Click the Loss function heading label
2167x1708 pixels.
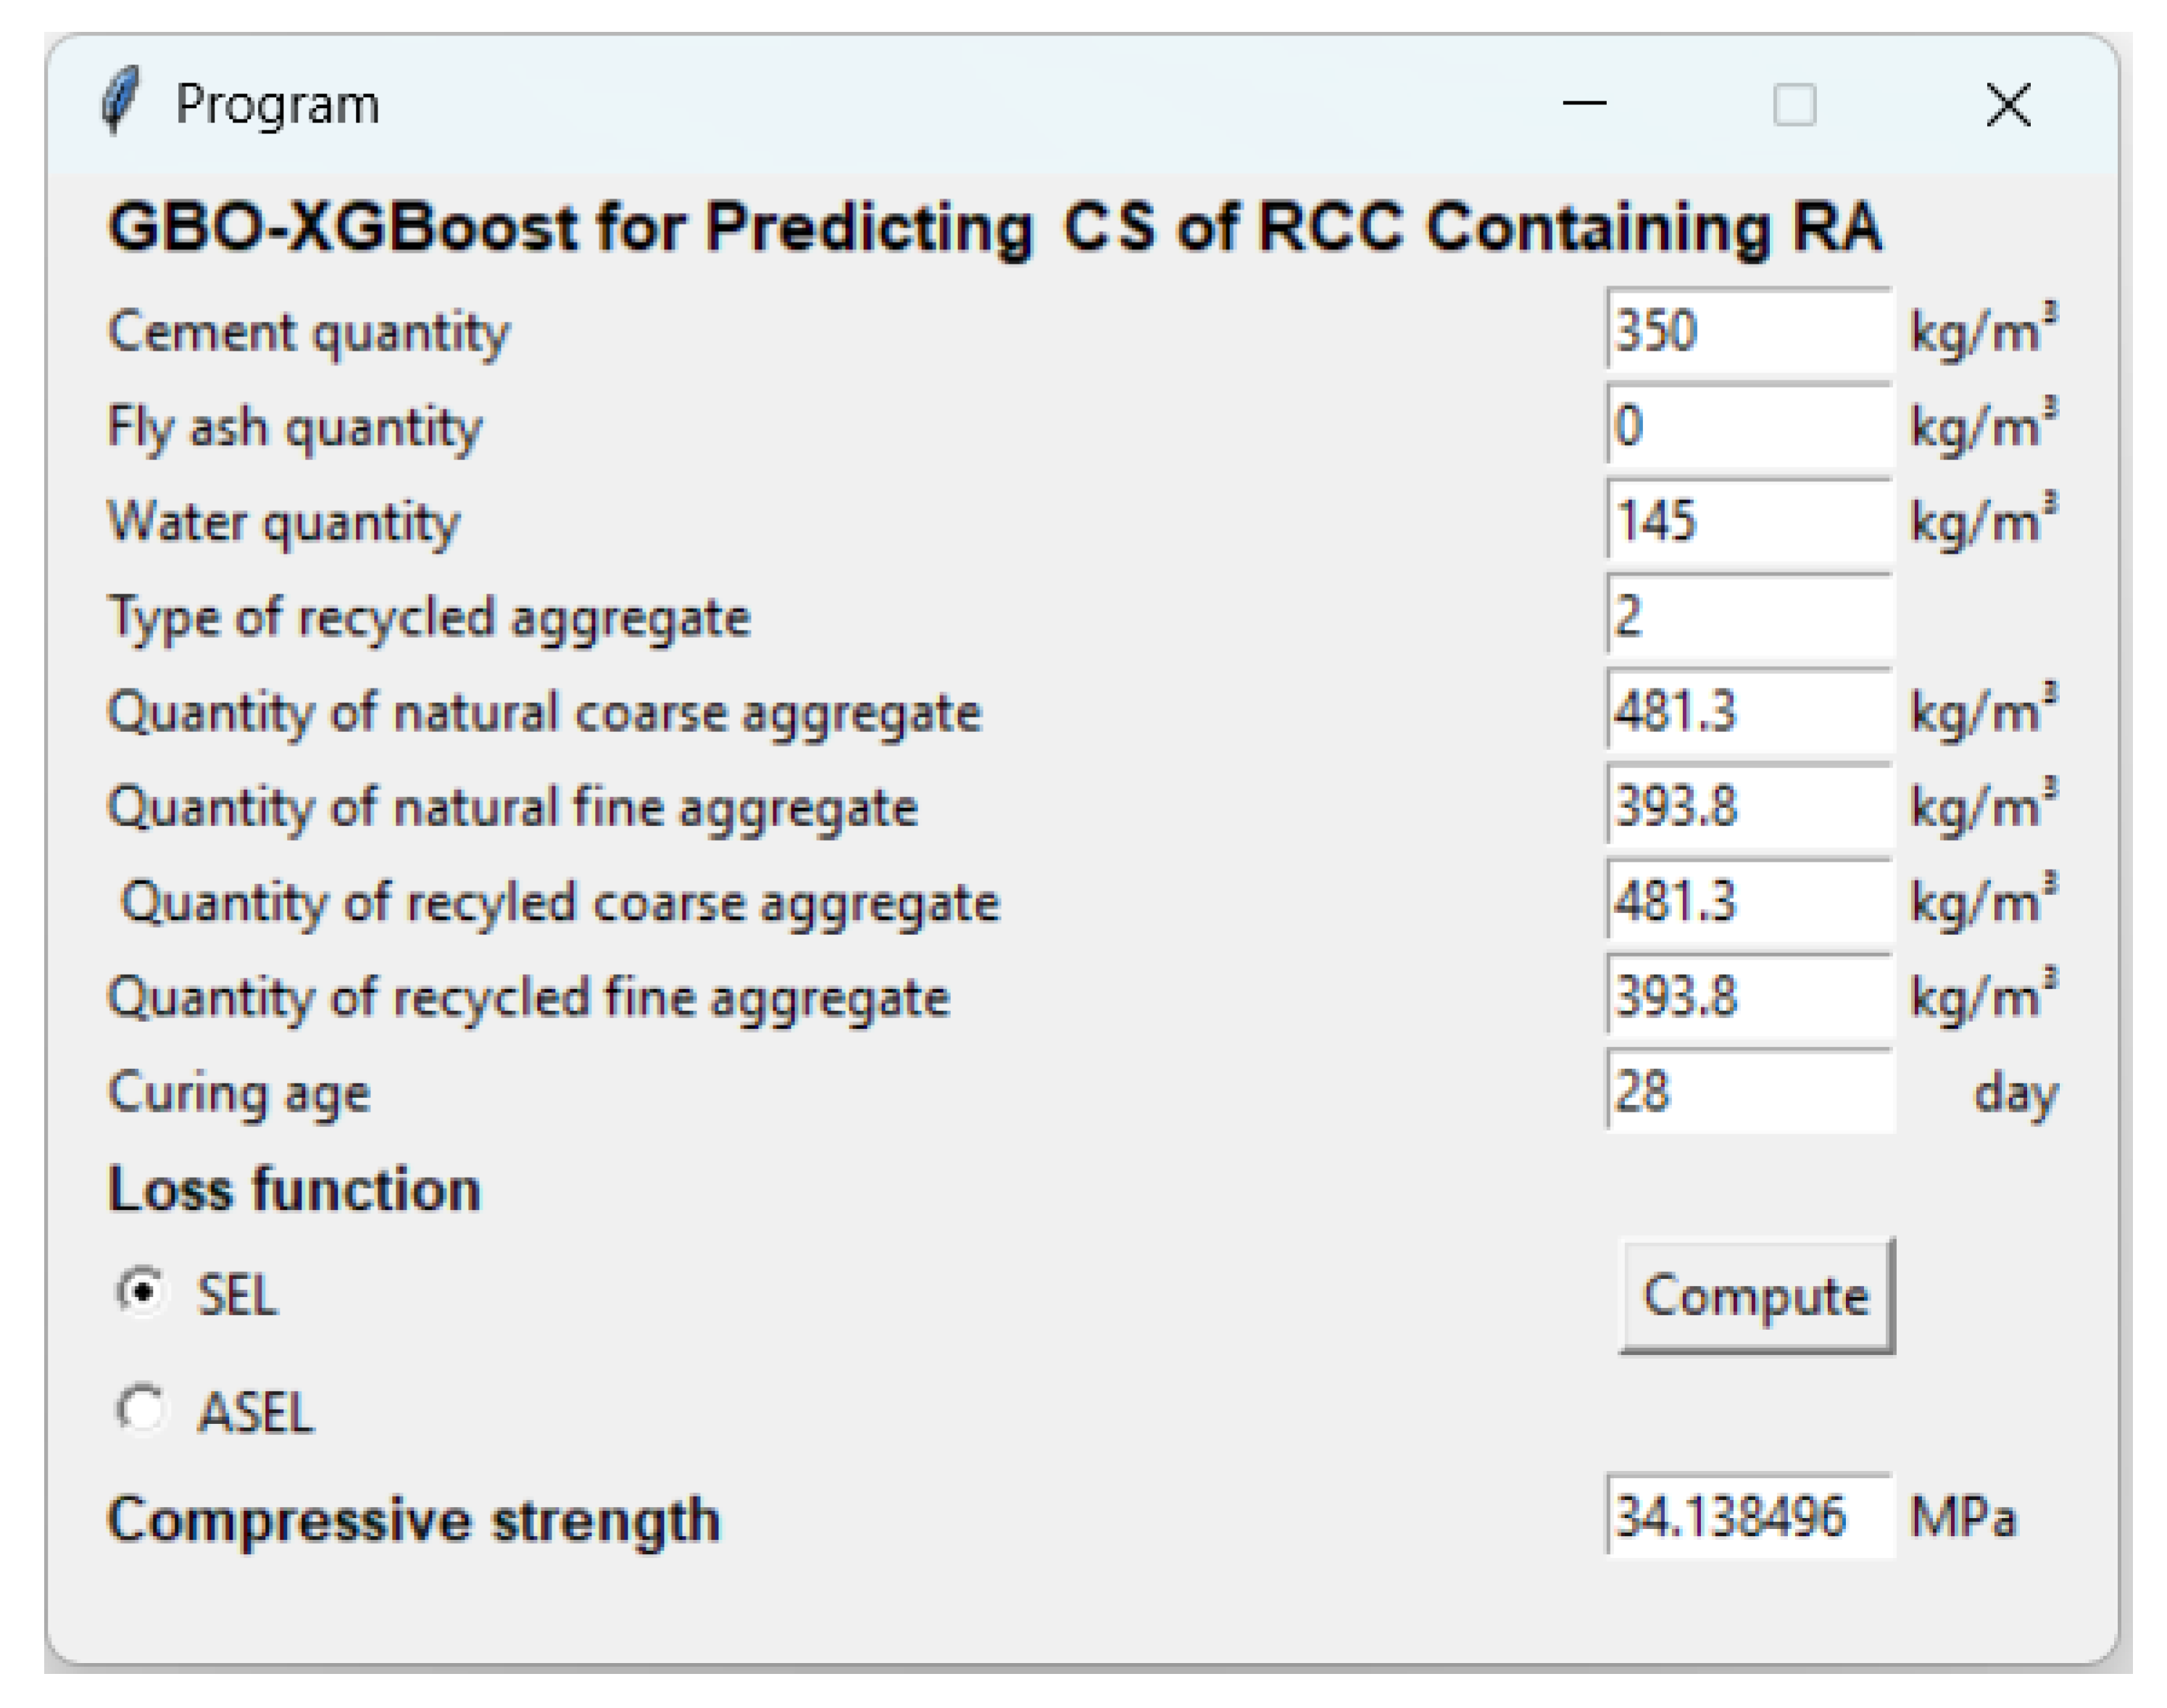294,1189
